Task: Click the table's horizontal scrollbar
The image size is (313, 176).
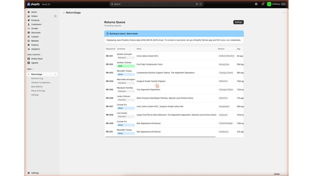Action: coord(160,136)
